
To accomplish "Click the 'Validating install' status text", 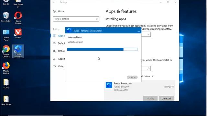I will [75, 42].
